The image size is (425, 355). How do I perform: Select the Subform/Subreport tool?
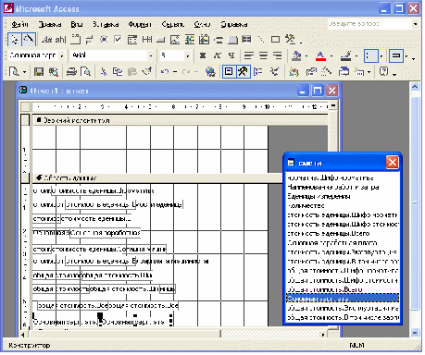pos(246,40)
